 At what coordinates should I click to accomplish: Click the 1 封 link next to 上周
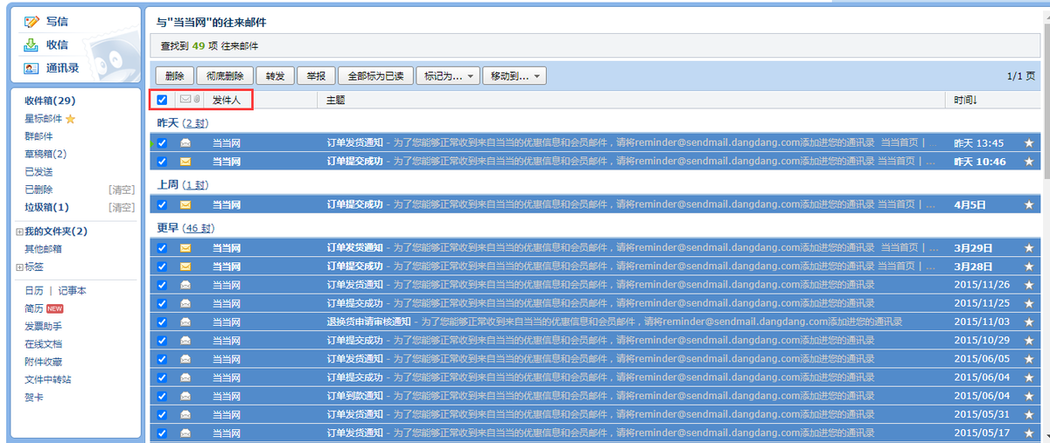tap(197, 185)
